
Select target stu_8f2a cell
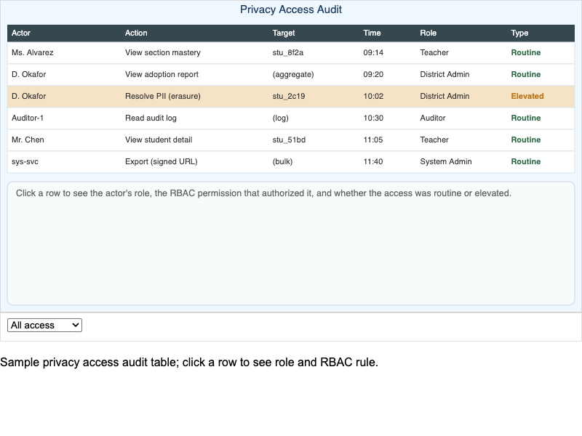click(x=287, y=52)
